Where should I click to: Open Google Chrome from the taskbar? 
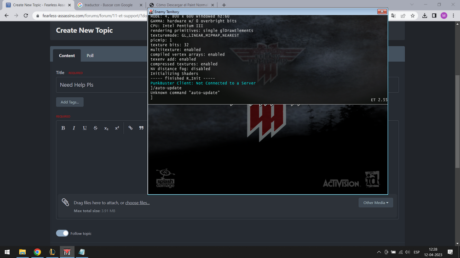(37, 252)
